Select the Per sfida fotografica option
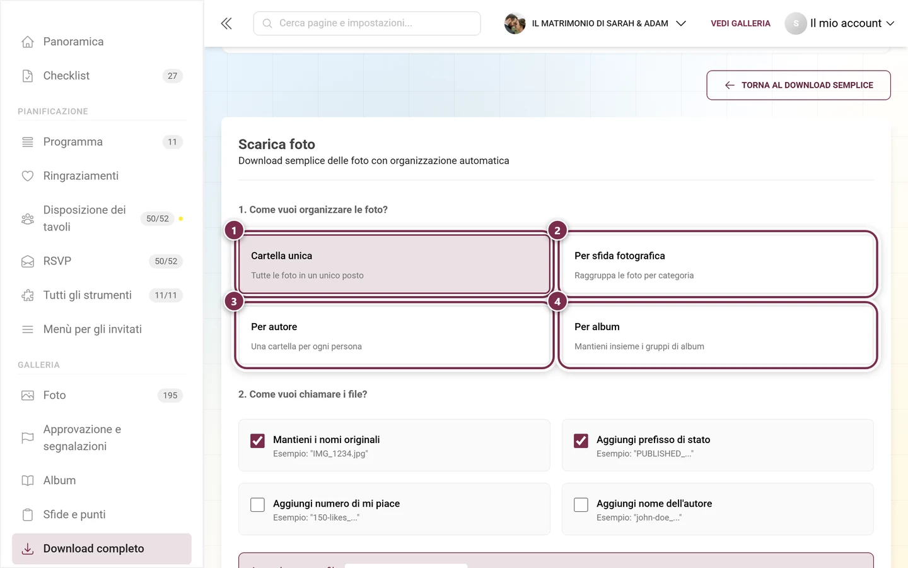This screenshot has height=568, width=908. (x=718, y=264)
